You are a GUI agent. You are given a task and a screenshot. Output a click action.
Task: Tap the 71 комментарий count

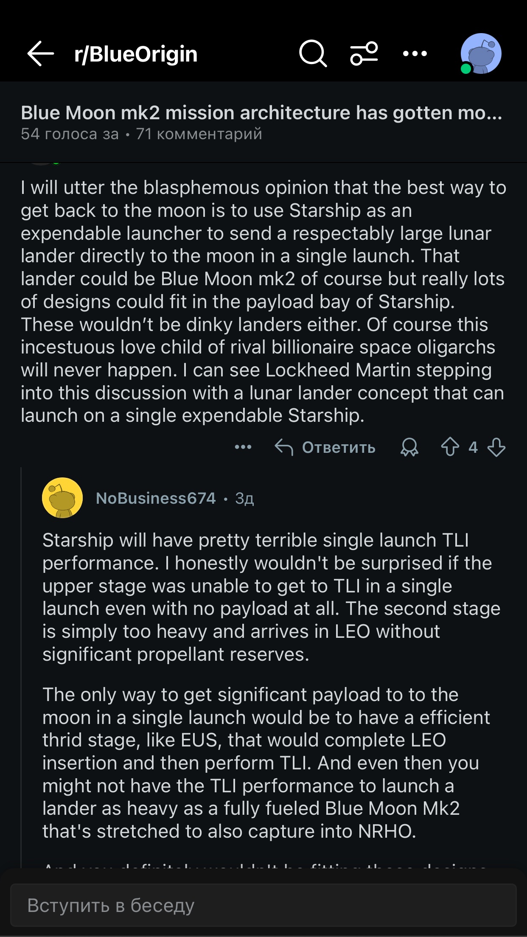(199, 134)
